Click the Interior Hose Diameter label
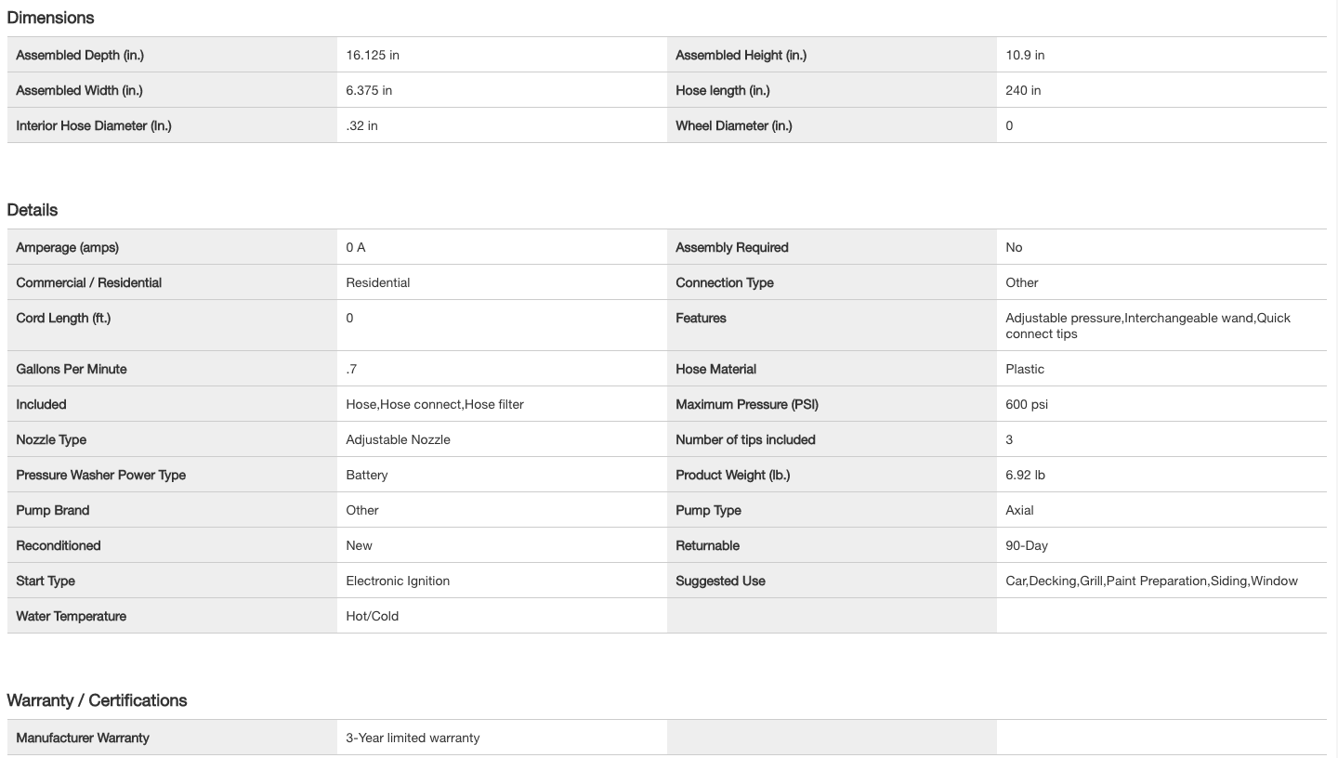The image size is (1338, 758). 94,125
